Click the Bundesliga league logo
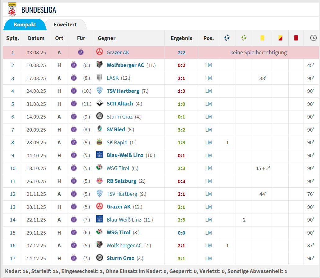This screenshot has width=320, height=278. (x=12, y=9)
